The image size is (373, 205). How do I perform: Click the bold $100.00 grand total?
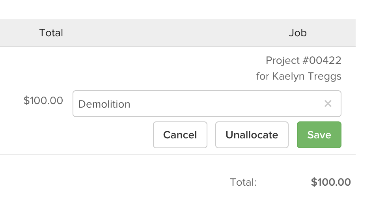(x=330, y=182)
